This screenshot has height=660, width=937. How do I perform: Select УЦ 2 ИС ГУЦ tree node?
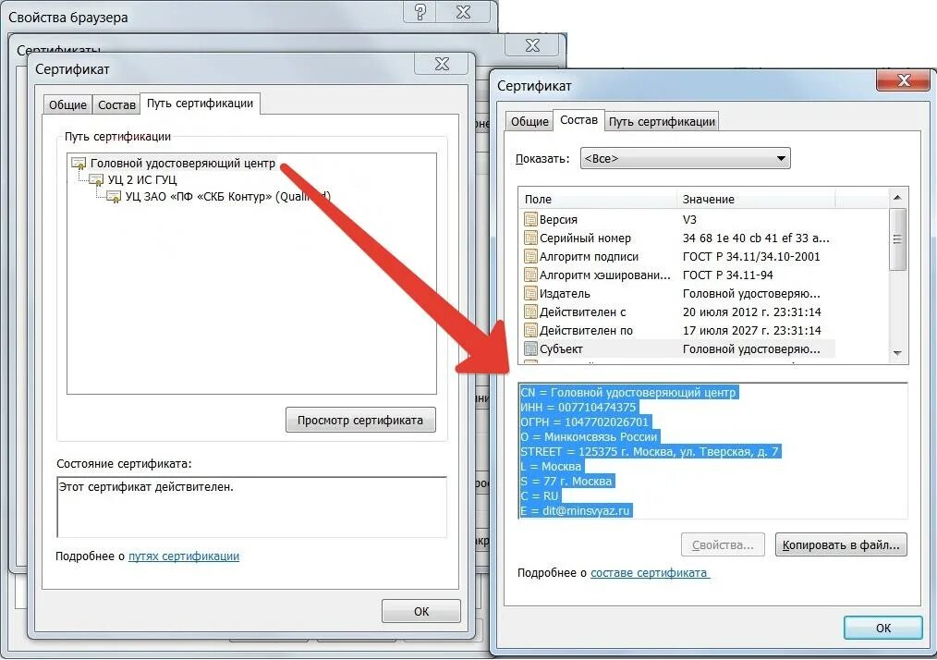[x=142, y=180]
